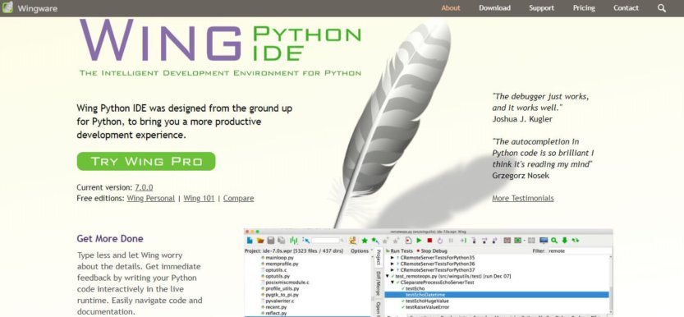The image size is (684, 317).
Task: Click the green Step Into arrow icon
Action: (463, 241)
